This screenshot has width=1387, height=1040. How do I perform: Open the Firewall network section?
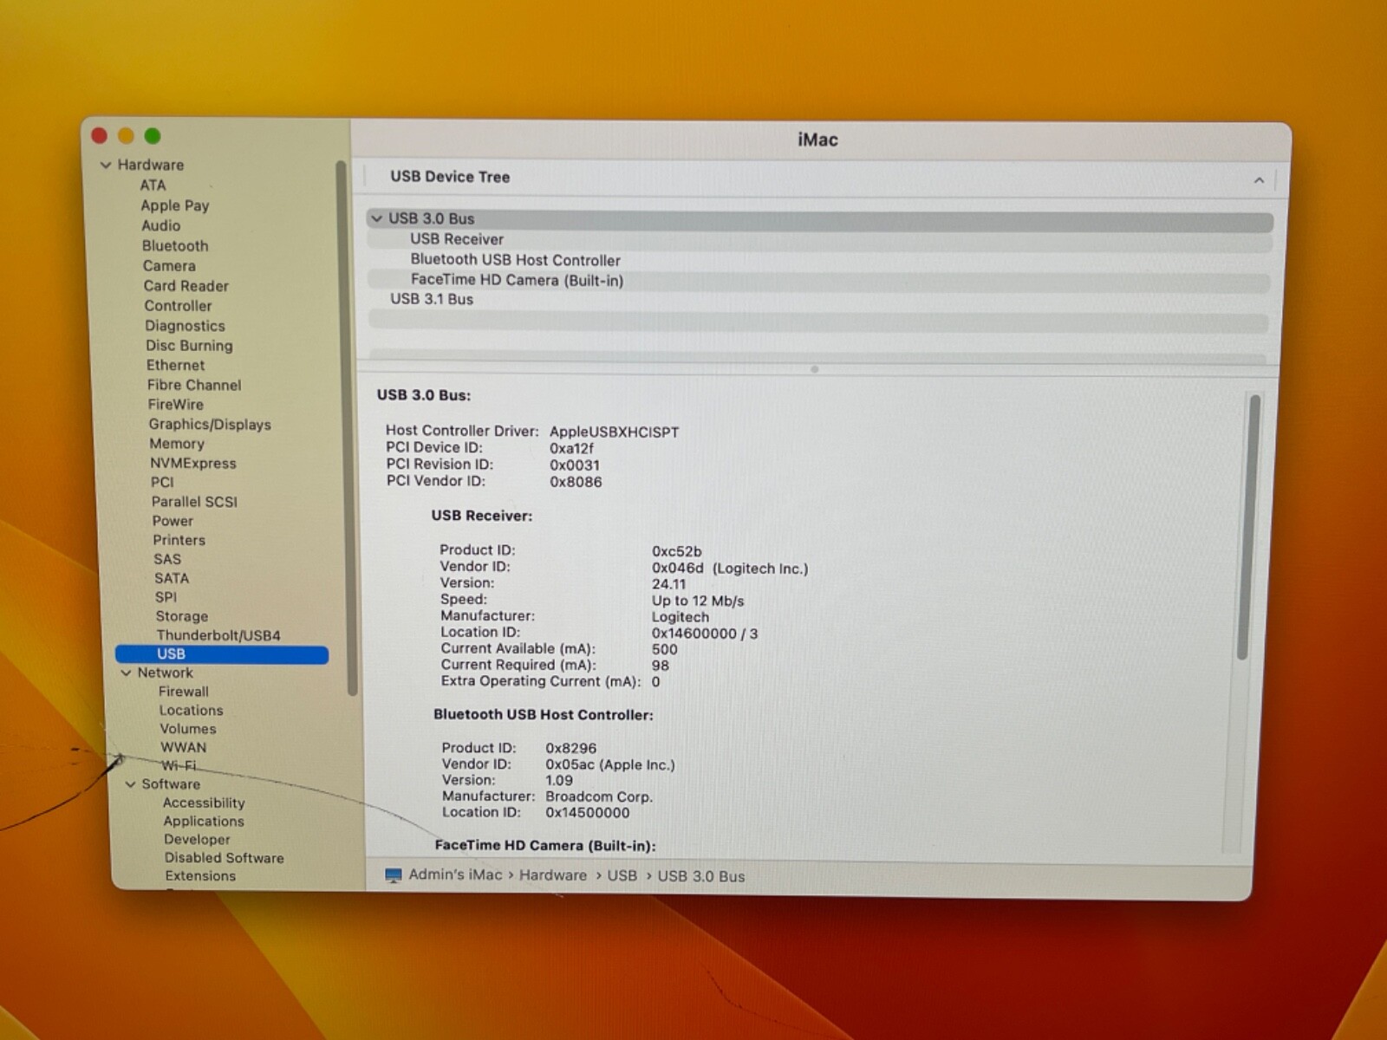point(184,692)
